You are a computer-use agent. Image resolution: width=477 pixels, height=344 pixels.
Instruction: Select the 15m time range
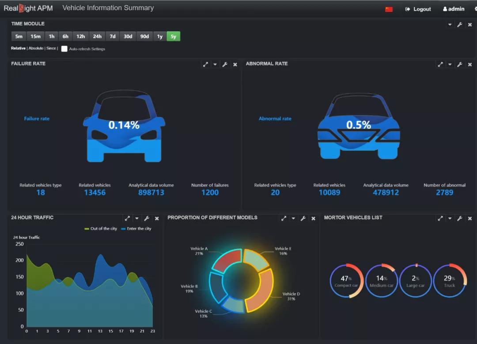click(36, 36)
